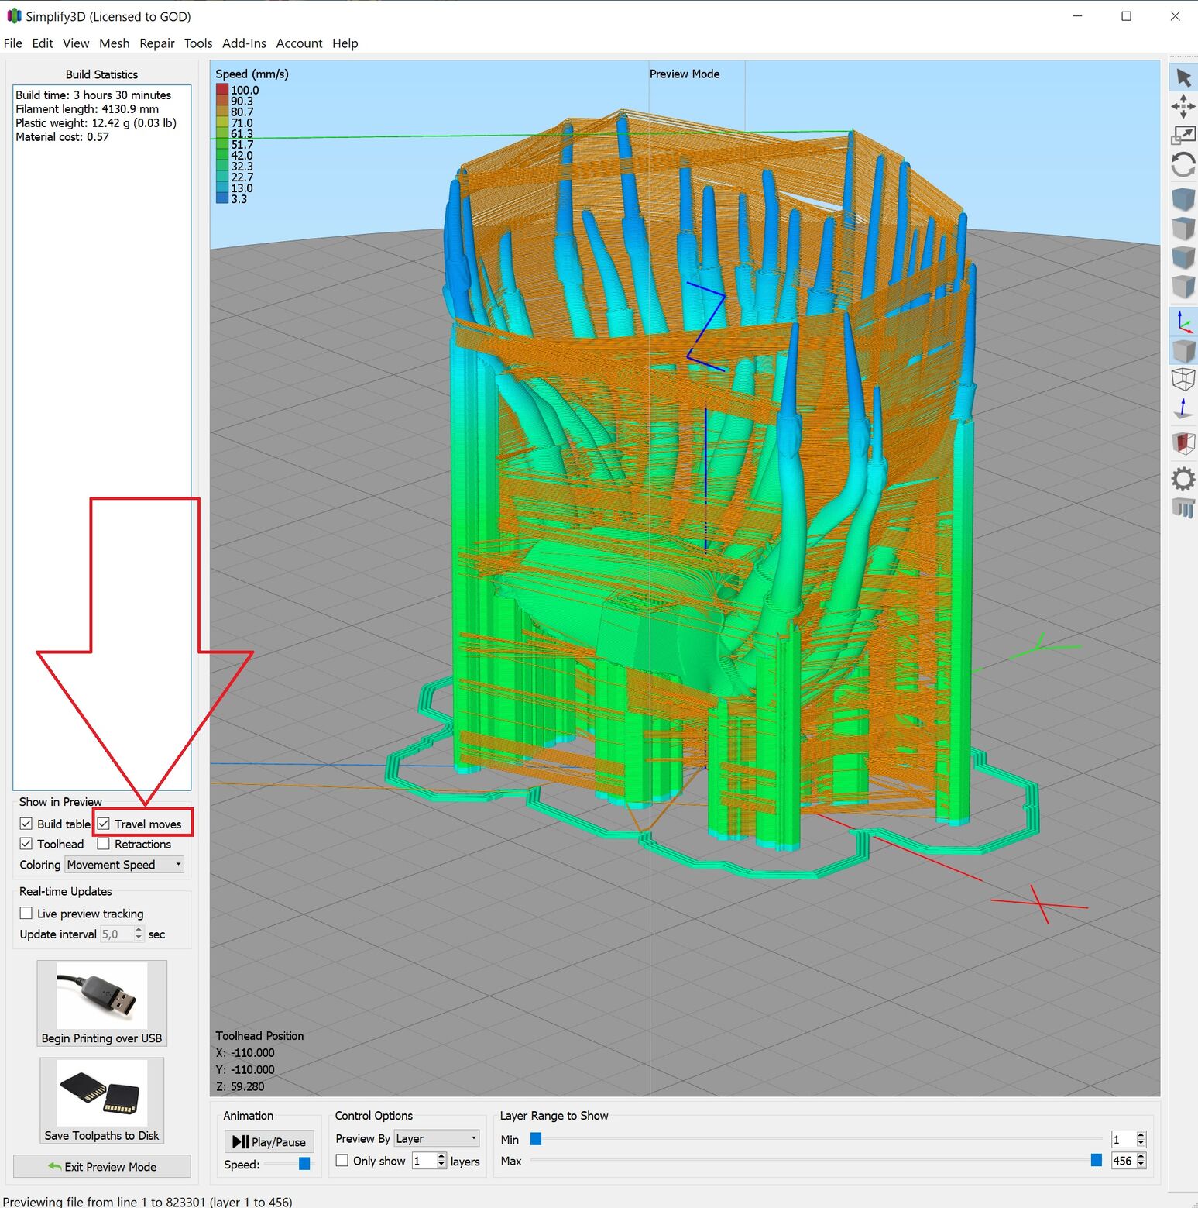Viewport: 1198px width, 1208px height.
Task: Click the SD card picture
Action: (101, 1093)
